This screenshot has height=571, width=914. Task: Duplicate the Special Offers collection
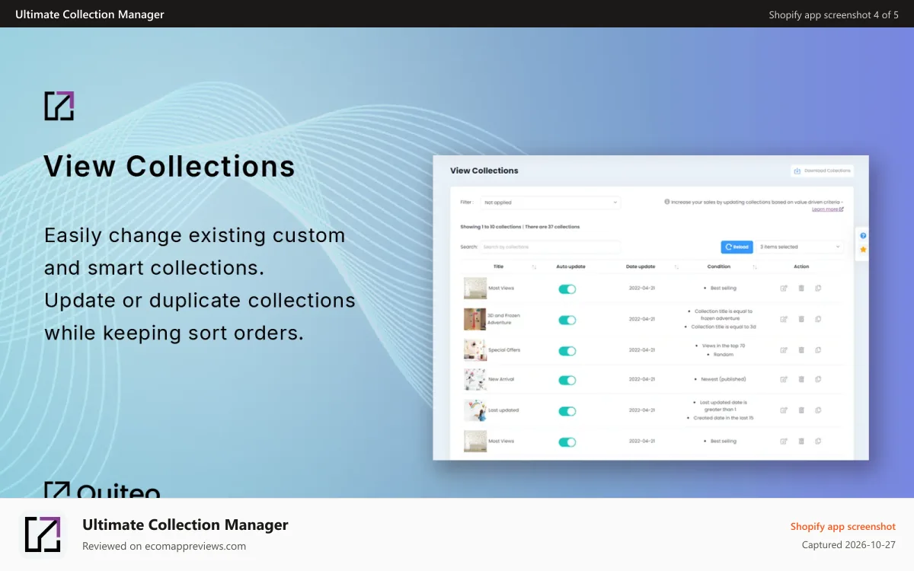click(818, 350)
